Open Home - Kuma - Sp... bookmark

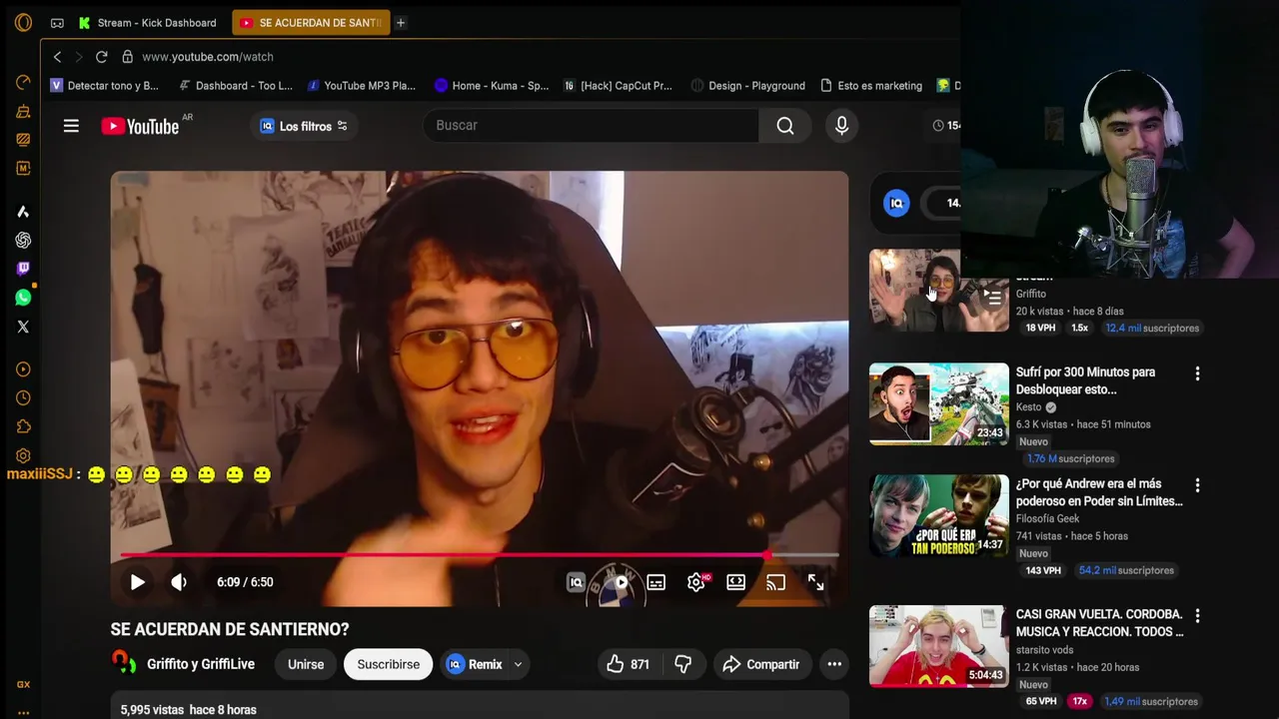[x=491, y=86]
